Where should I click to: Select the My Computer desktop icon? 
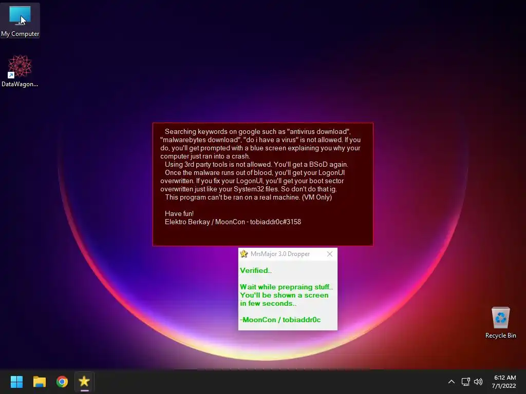tap(20, 21)
